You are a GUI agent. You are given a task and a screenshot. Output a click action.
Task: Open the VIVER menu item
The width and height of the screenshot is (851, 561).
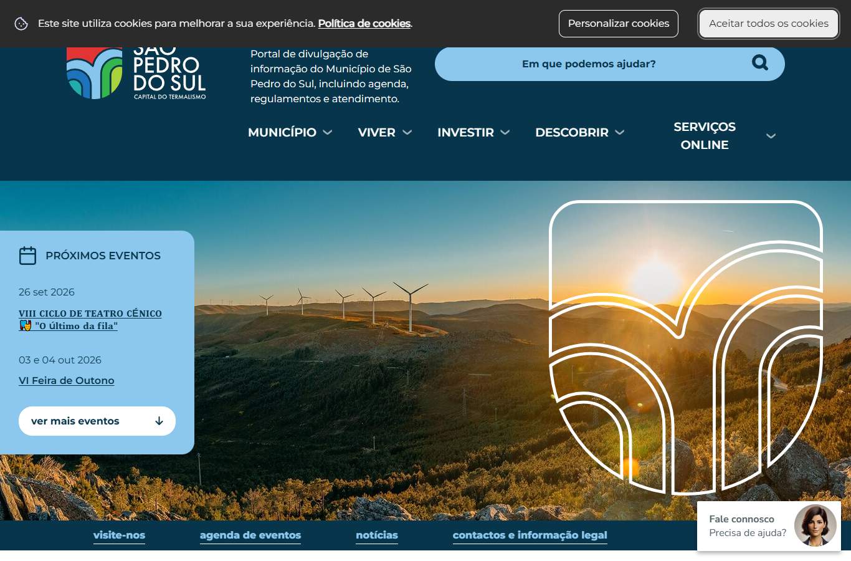click(x=376, y=132)
